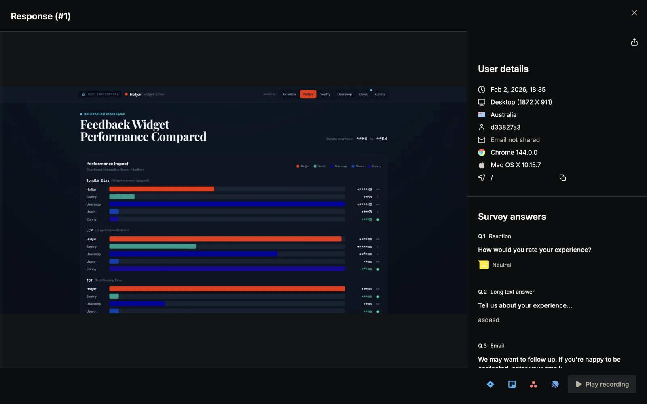Click the 'Performance Impact' chart title in the screenshot
The image size is (647, 404).
coord(107,164)
